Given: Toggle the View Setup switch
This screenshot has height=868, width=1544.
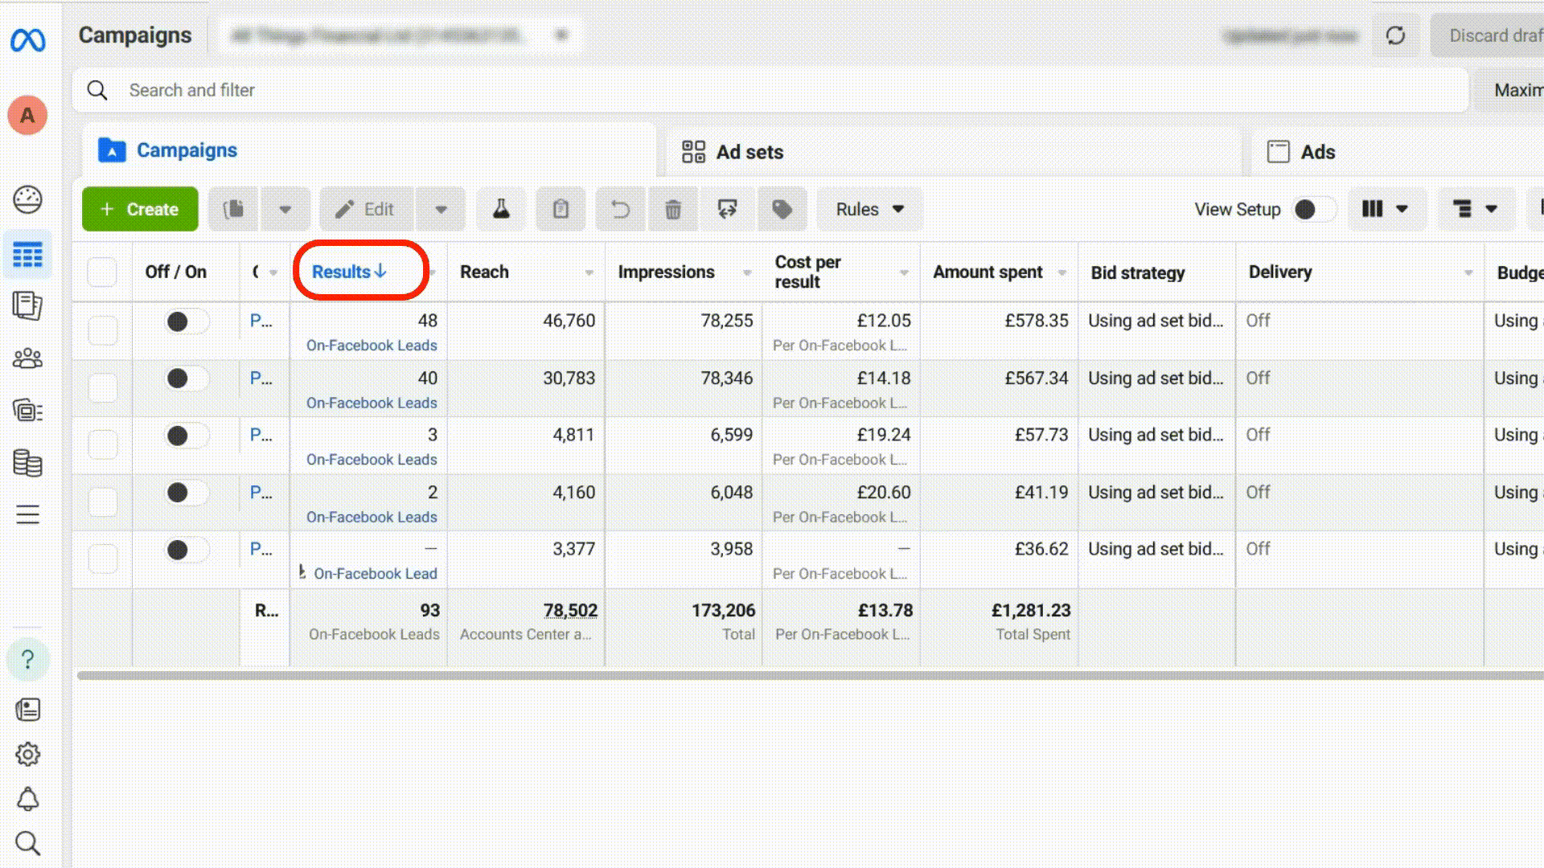Looking at the screenshot, I should pos(1313,210).
